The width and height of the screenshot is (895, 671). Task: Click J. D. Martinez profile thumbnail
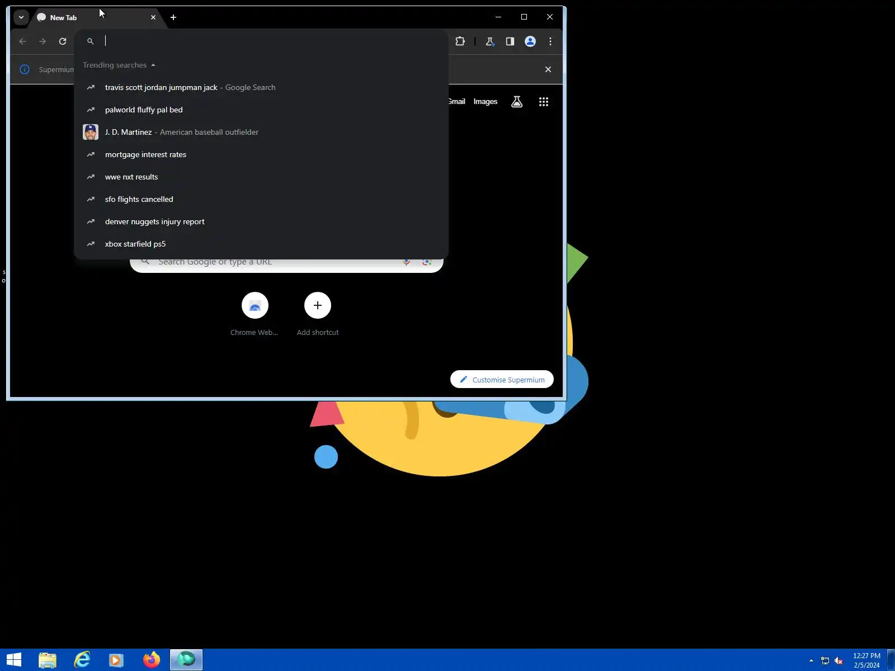coord(91,132)
